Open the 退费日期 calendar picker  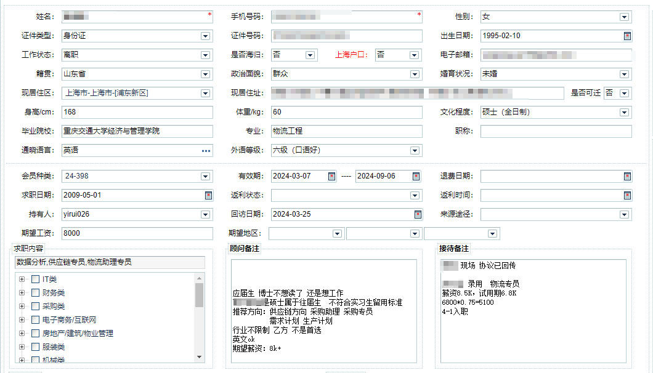627,176
